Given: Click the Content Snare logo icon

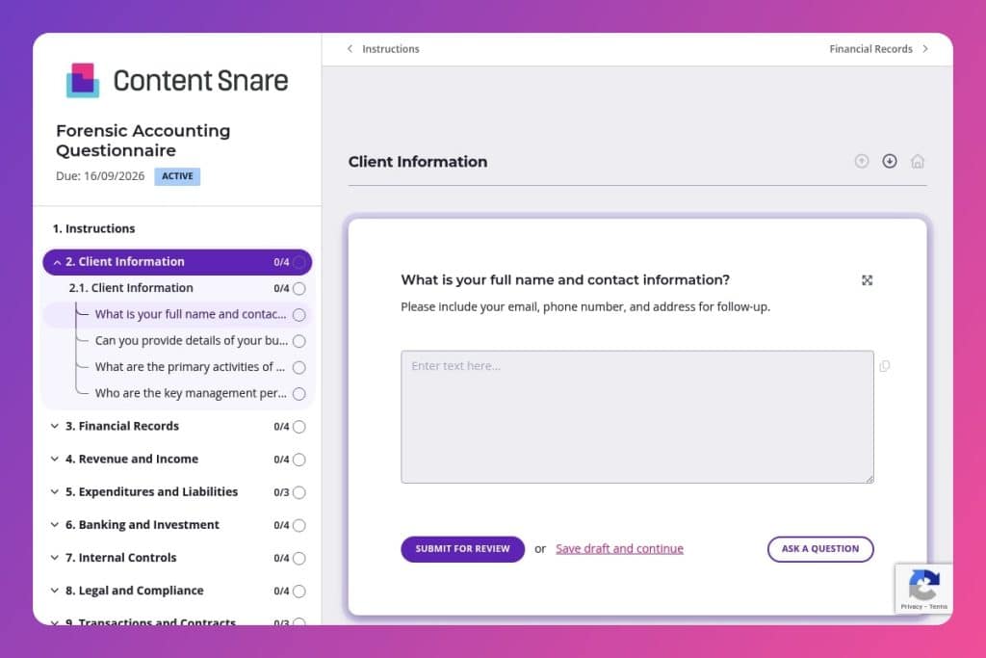Looking at the screenshot, I should coord(83,80).
